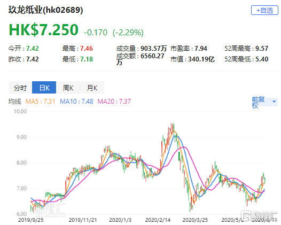Click the HK$7.250 price

tap(44, 29)
